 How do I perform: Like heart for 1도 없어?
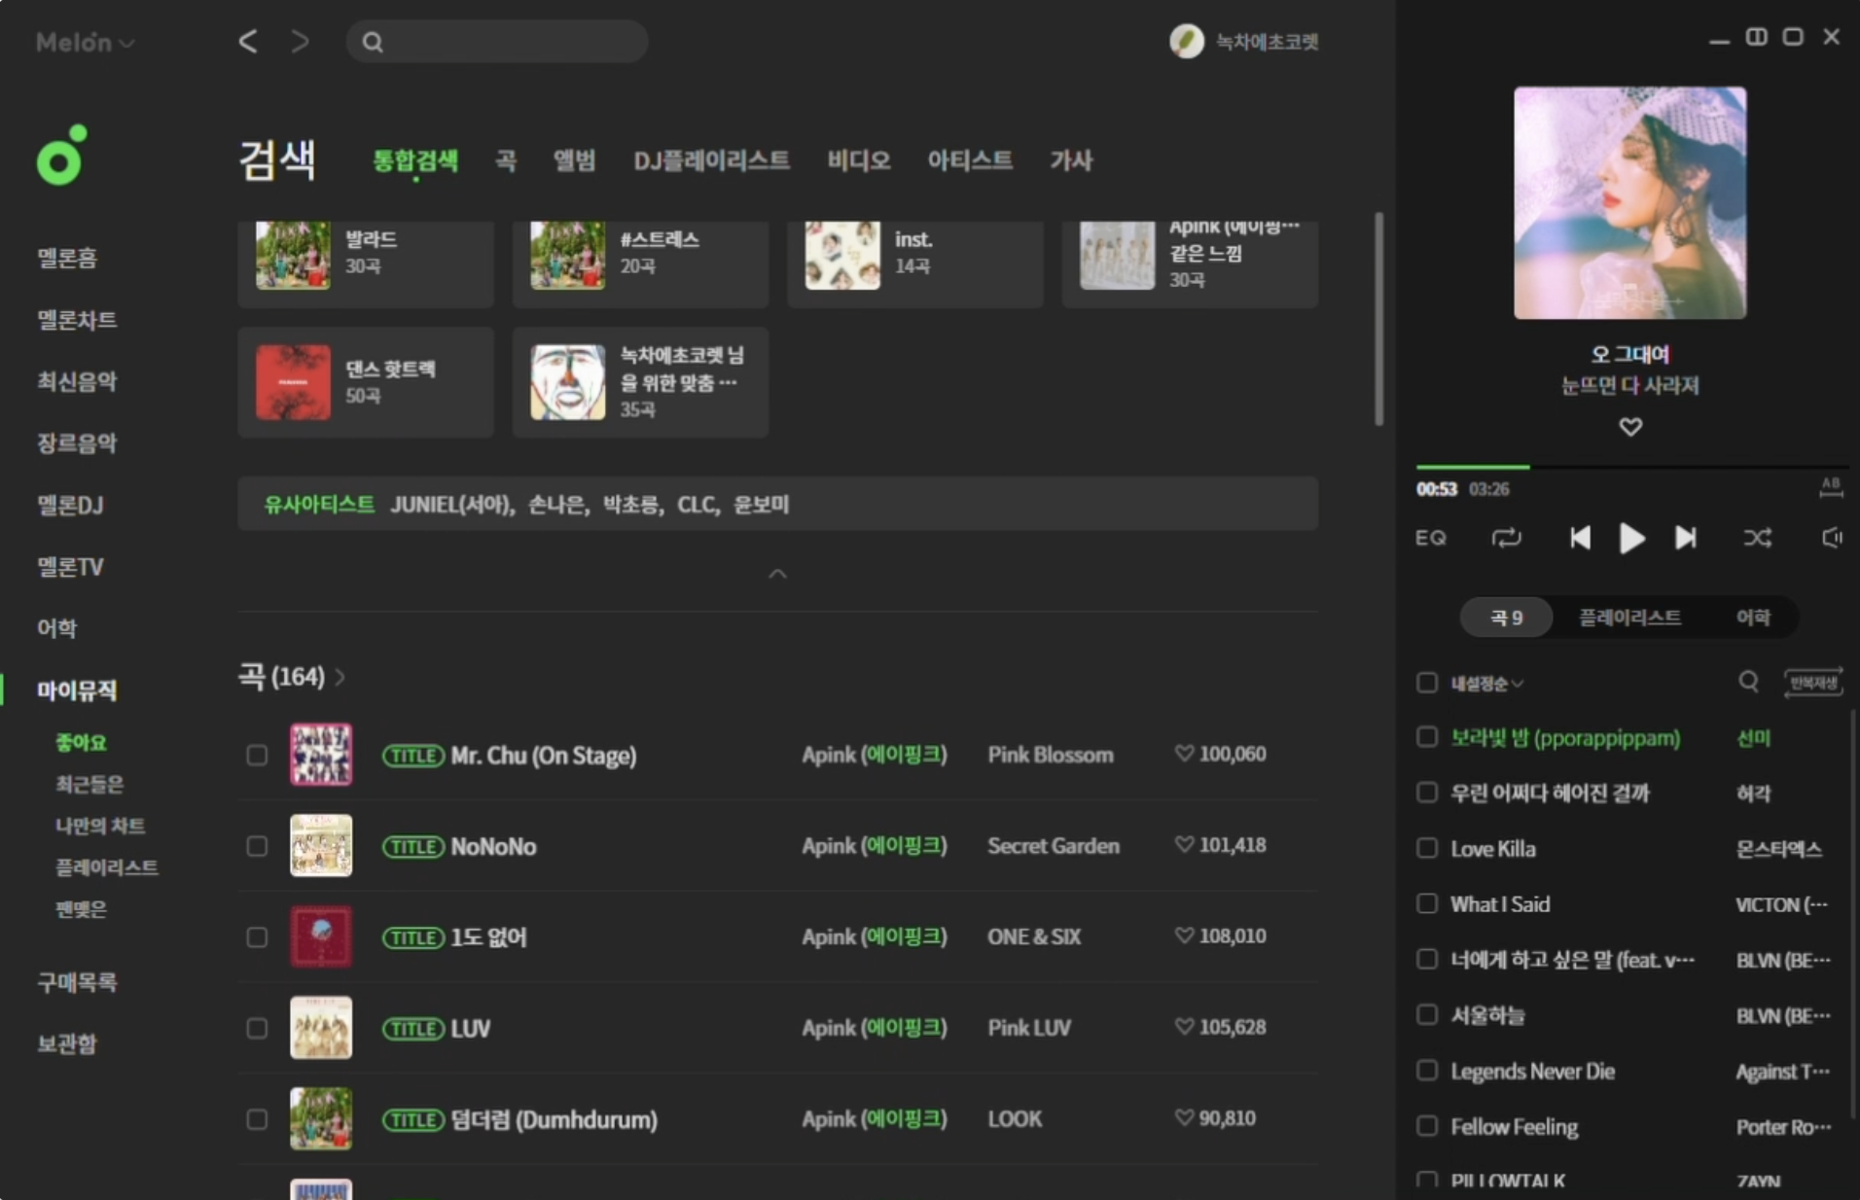point(1184,935)
